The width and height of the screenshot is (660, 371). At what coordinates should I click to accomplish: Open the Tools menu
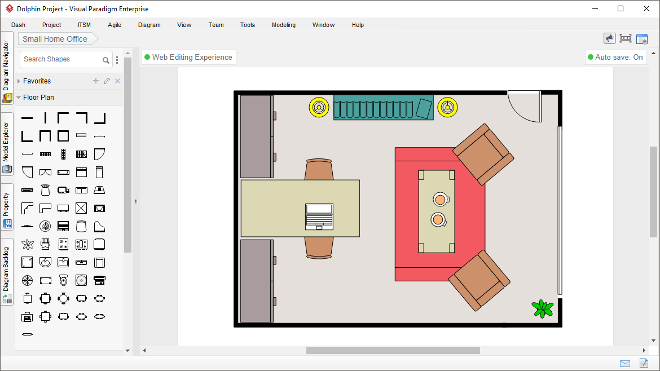[x=248, y=25]
